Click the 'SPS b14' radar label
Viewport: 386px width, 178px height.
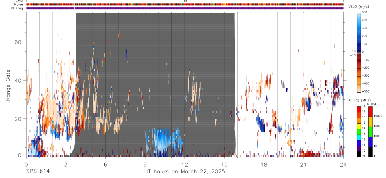[38, 171]
